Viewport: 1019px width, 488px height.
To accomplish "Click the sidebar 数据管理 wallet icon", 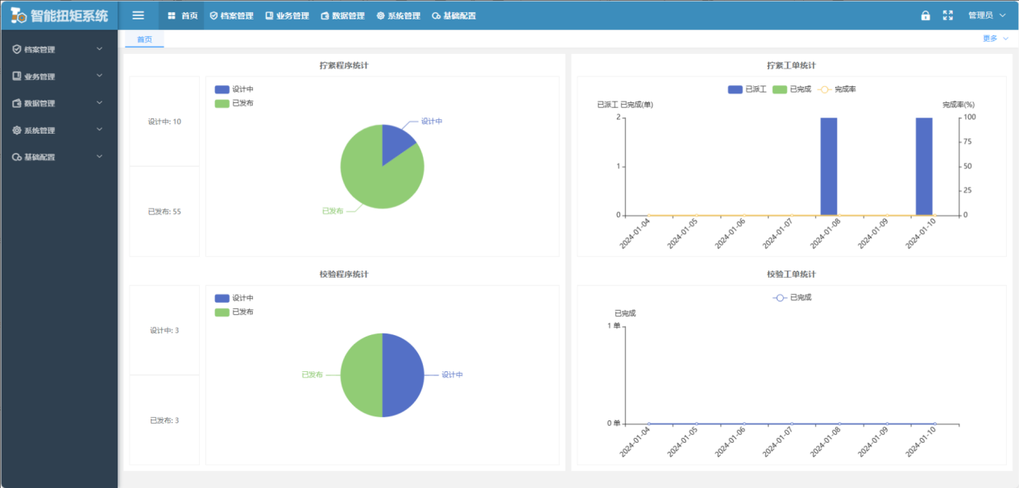I will coord(17,103).
